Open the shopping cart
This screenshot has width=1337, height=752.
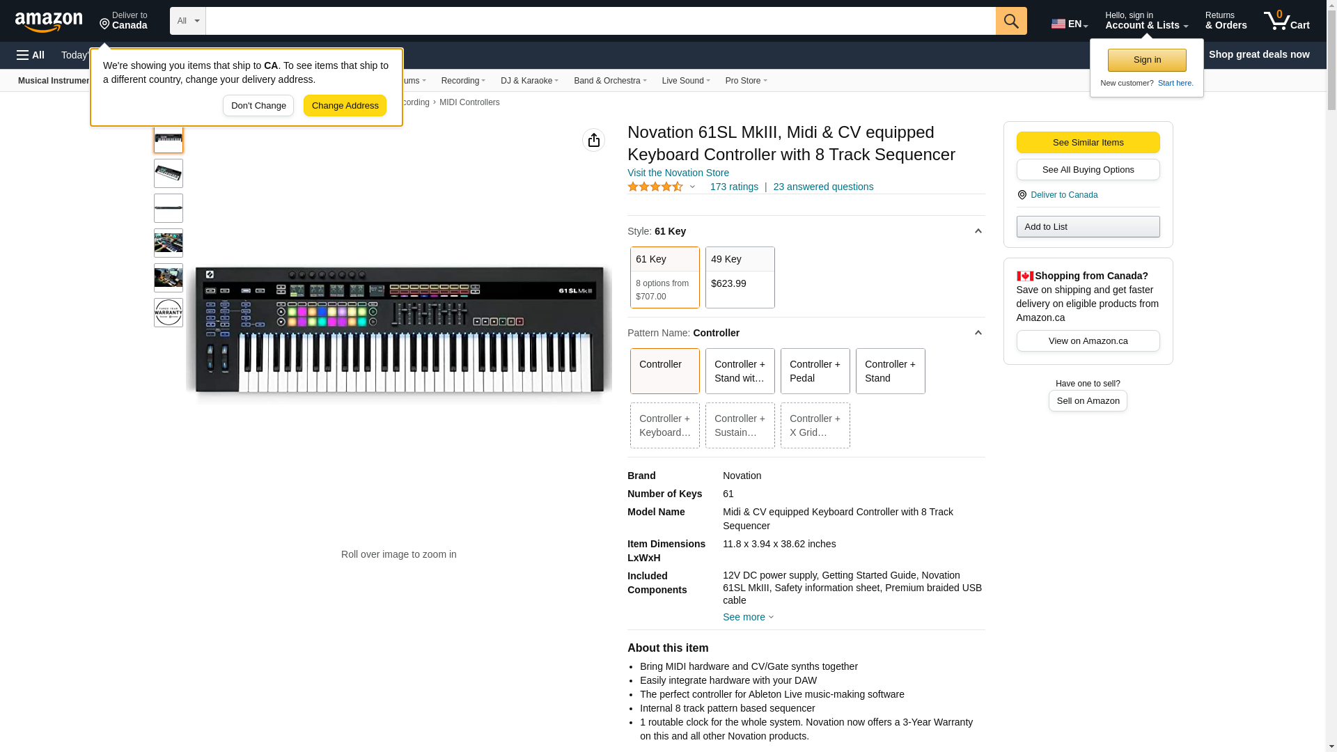pyautogui.click(x=1286, y=21)
